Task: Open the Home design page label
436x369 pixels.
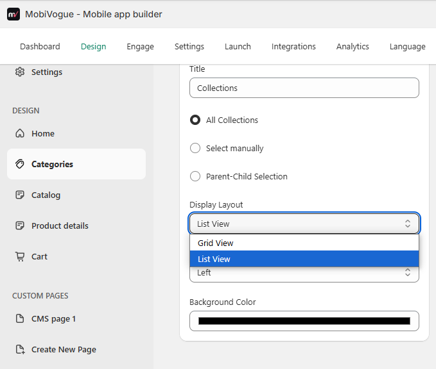Action: point(43,133)
